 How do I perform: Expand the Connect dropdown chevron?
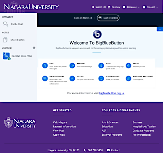157,7
